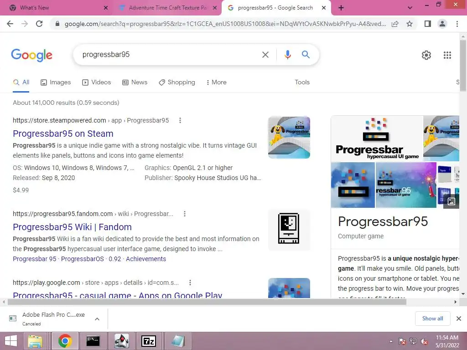Go back to the previous page
Viewport: 467px width, 350px height.
click(10, 24)
